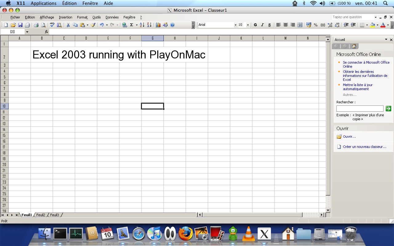The width and height of the screenshot is (394, 246).
Task: Copy selection with the Copy icon
Action: [x=75, y=25]
